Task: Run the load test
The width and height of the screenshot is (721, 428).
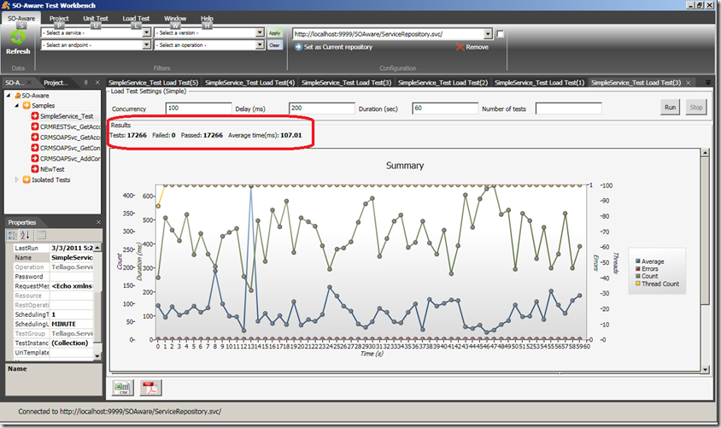Action: pyautogui.click(x=670, y=108)
